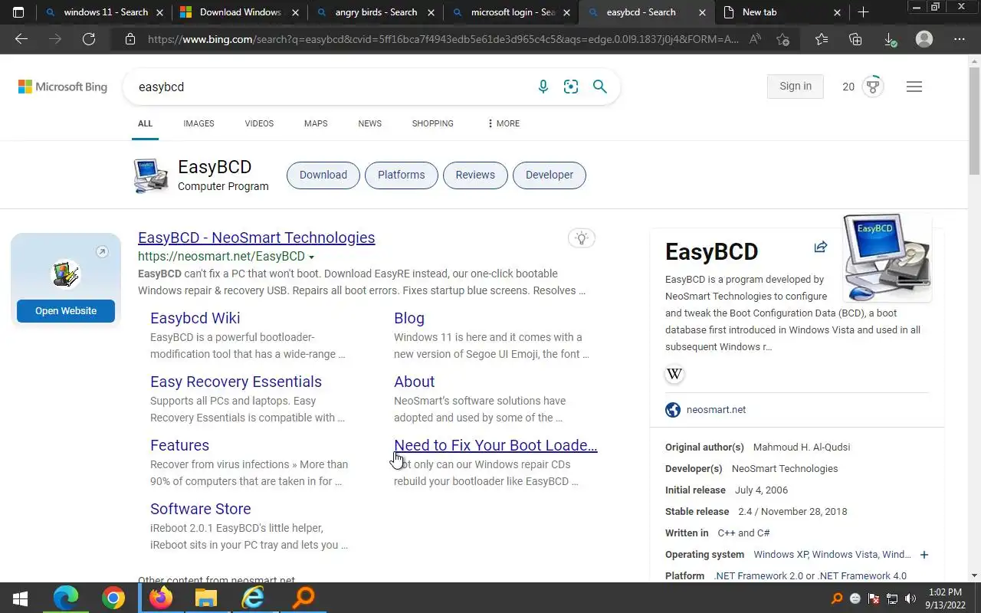This screenshot has width=981, height=613.
Task: Open the neosmart.net link in knowledge card
Action: pos(716,410)
